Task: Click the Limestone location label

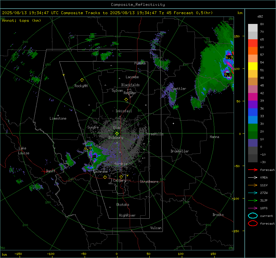Action: [x=58, y=118]
